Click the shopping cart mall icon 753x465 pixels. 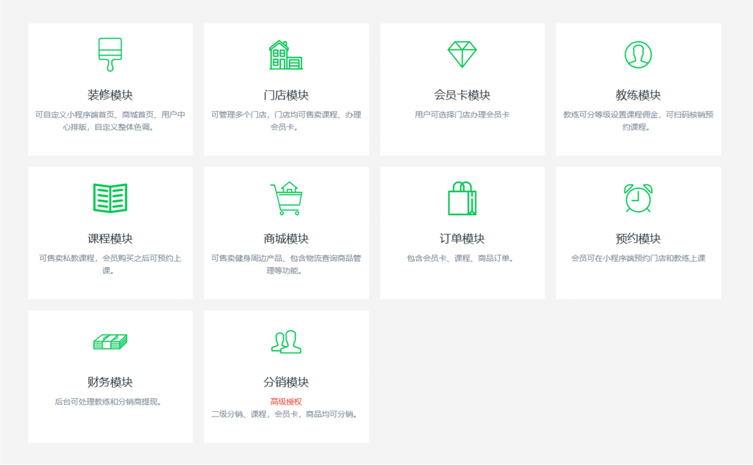(286, 198)
